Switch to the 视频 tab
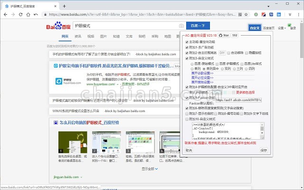304x190 pixels. tap(91, 37)
